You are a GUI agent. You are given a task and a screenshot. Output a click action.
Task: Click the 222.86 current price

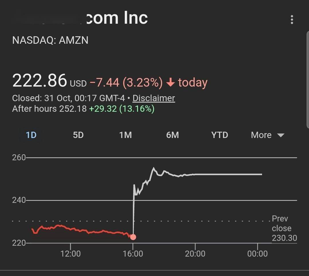click(40, 81)
